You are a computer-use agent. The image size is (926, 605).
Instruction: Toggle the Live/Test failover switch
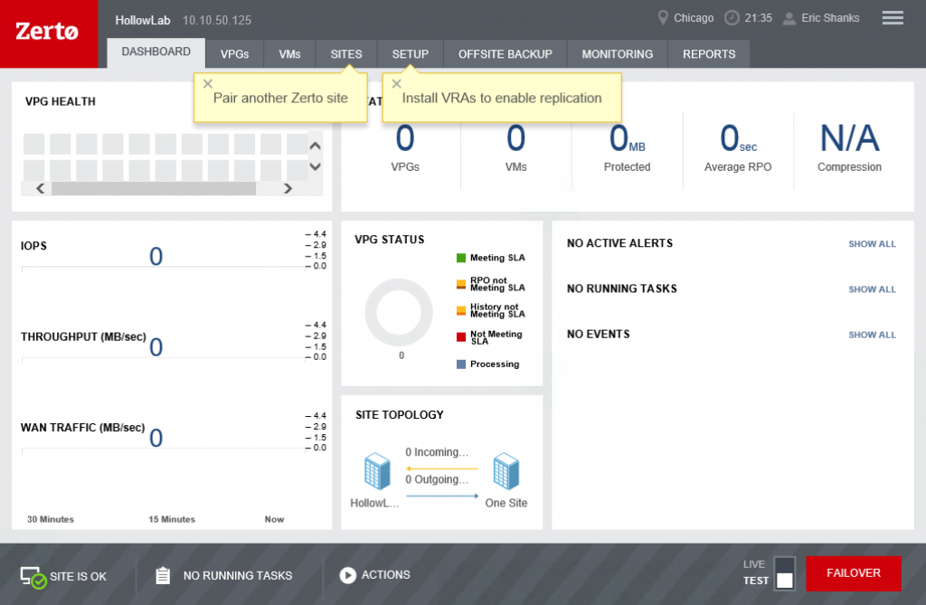(784, 573)
